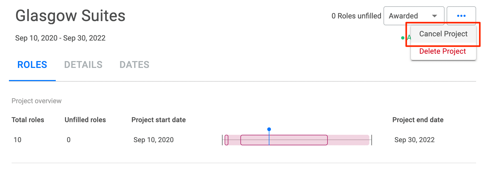Click the Project overview heading
Screen dimensions: 484x169
[x=37, y=101]
